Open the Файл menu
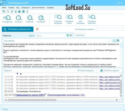The image size is (125, 111). 4,7
